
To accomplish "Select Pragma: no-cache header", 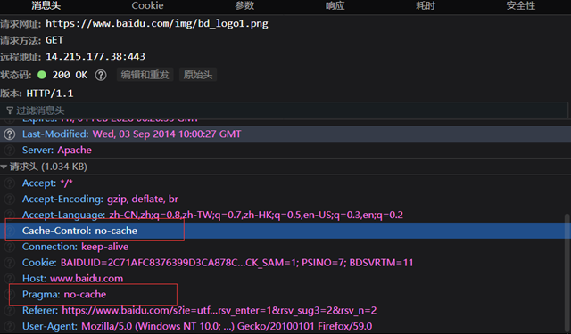I will [64, 295].
